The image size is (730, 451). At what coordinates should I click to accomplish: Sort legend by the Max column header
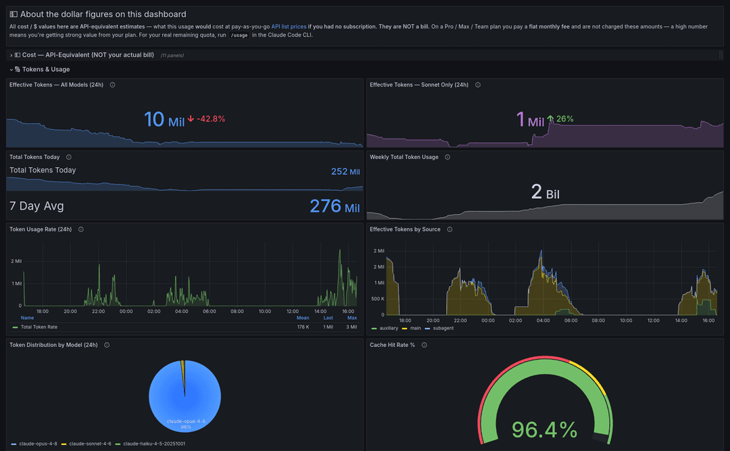pos(352,318)
